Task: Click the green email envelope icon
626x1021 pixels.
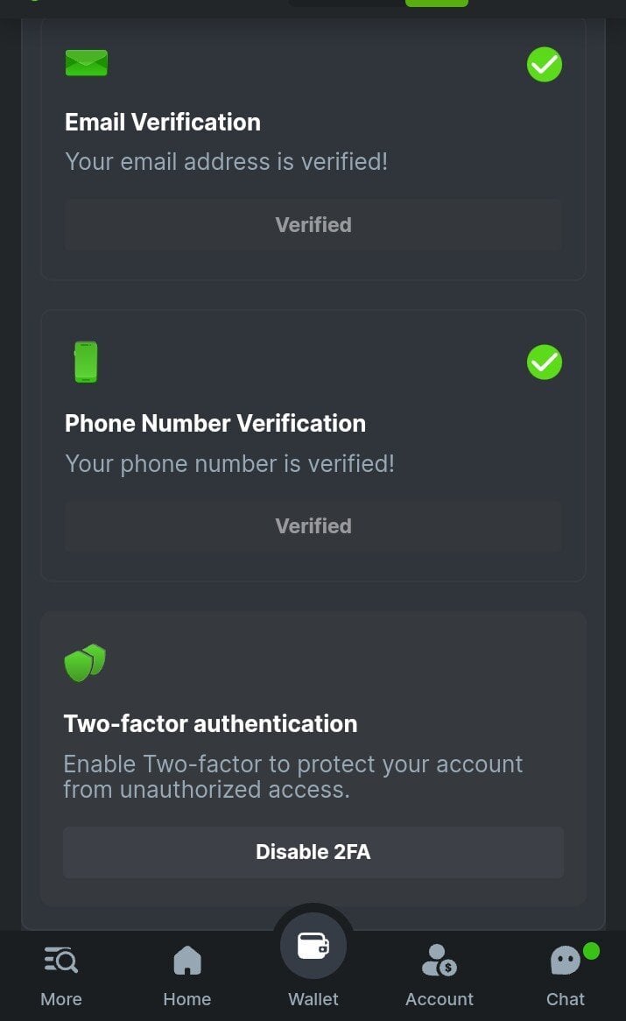Action: [x=86, y=63]
